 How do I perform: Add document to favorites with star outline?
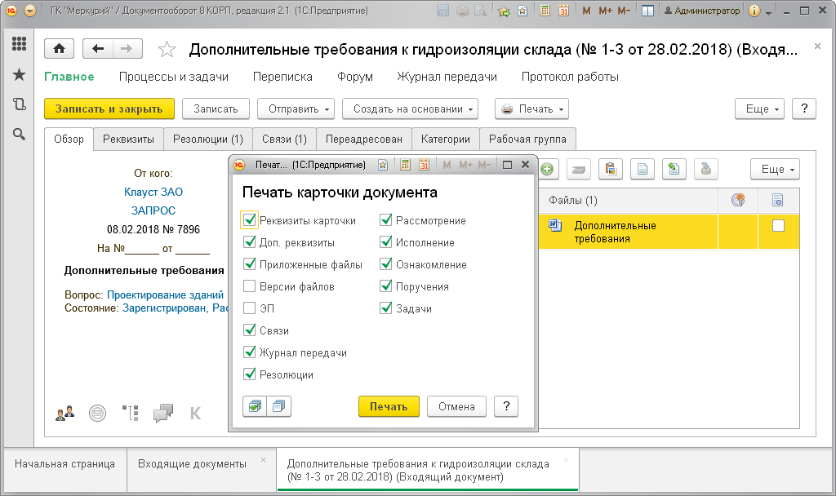167,50
